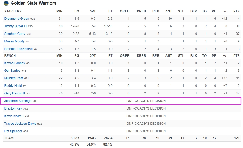Select highlighted Jonathan Kuminga link
Image resolution: width=243 pixels, height=148 pixels.
point(18,101)
